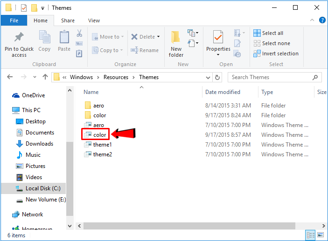Sort by Date modified column header
This screenshot has height=241, width=328.
[x=223, y=92]
